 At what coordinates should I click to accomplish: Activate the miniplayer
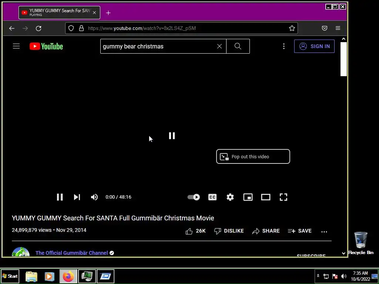[x=248, y=197]
